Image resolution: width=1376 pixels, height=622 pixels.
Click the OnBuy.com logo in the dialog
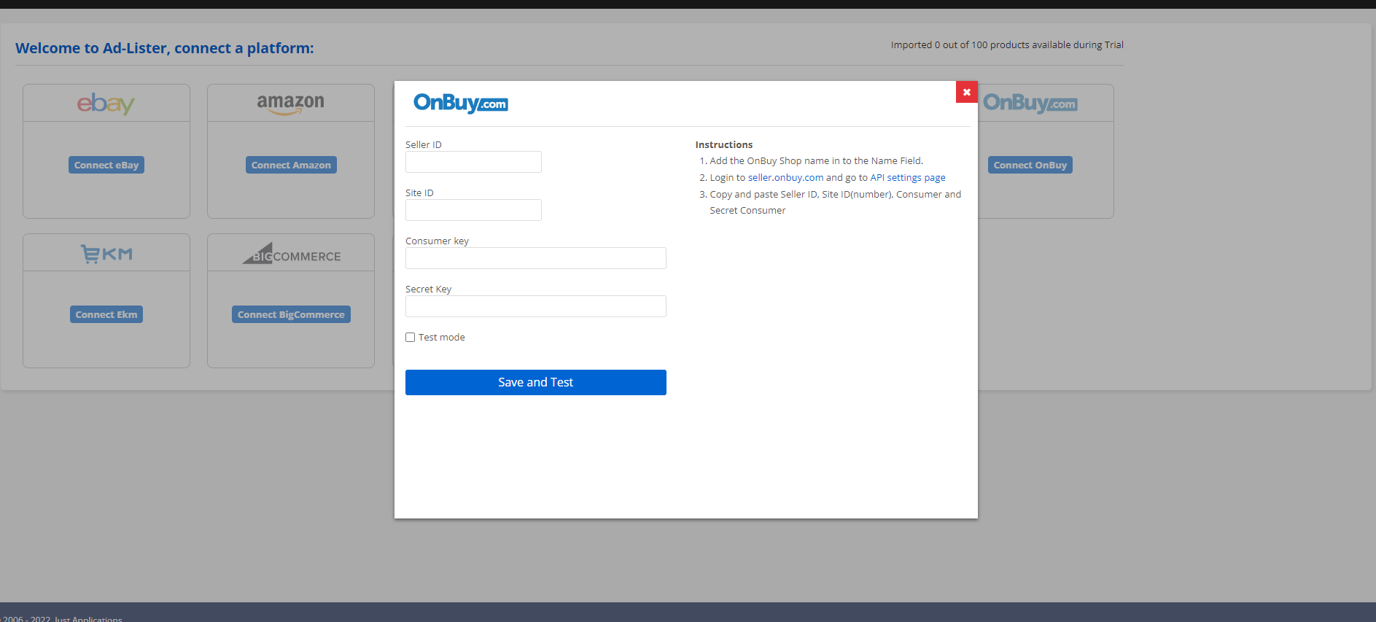(x=461, y=103)
